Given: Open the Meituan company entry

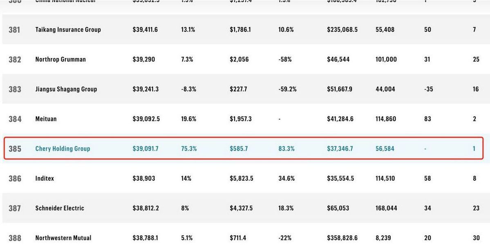Looking at the screenshot, I should click(x=46, y=119).
